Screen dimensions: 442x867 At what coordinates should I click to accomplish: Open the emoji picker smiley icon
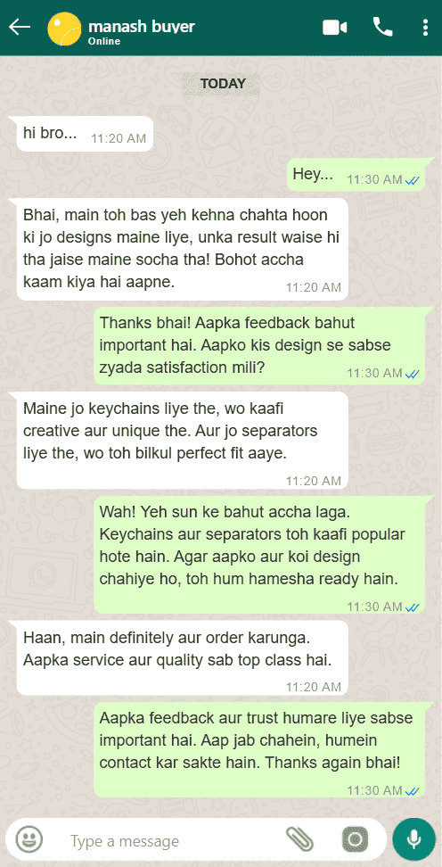[29, 840]
